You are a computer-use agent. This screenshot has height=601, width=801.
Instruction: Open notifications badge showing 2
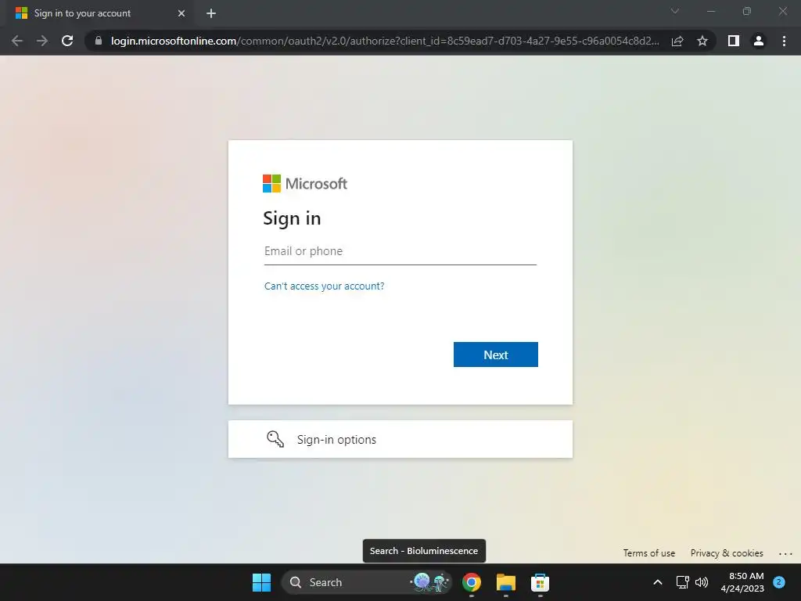[779, 582]
